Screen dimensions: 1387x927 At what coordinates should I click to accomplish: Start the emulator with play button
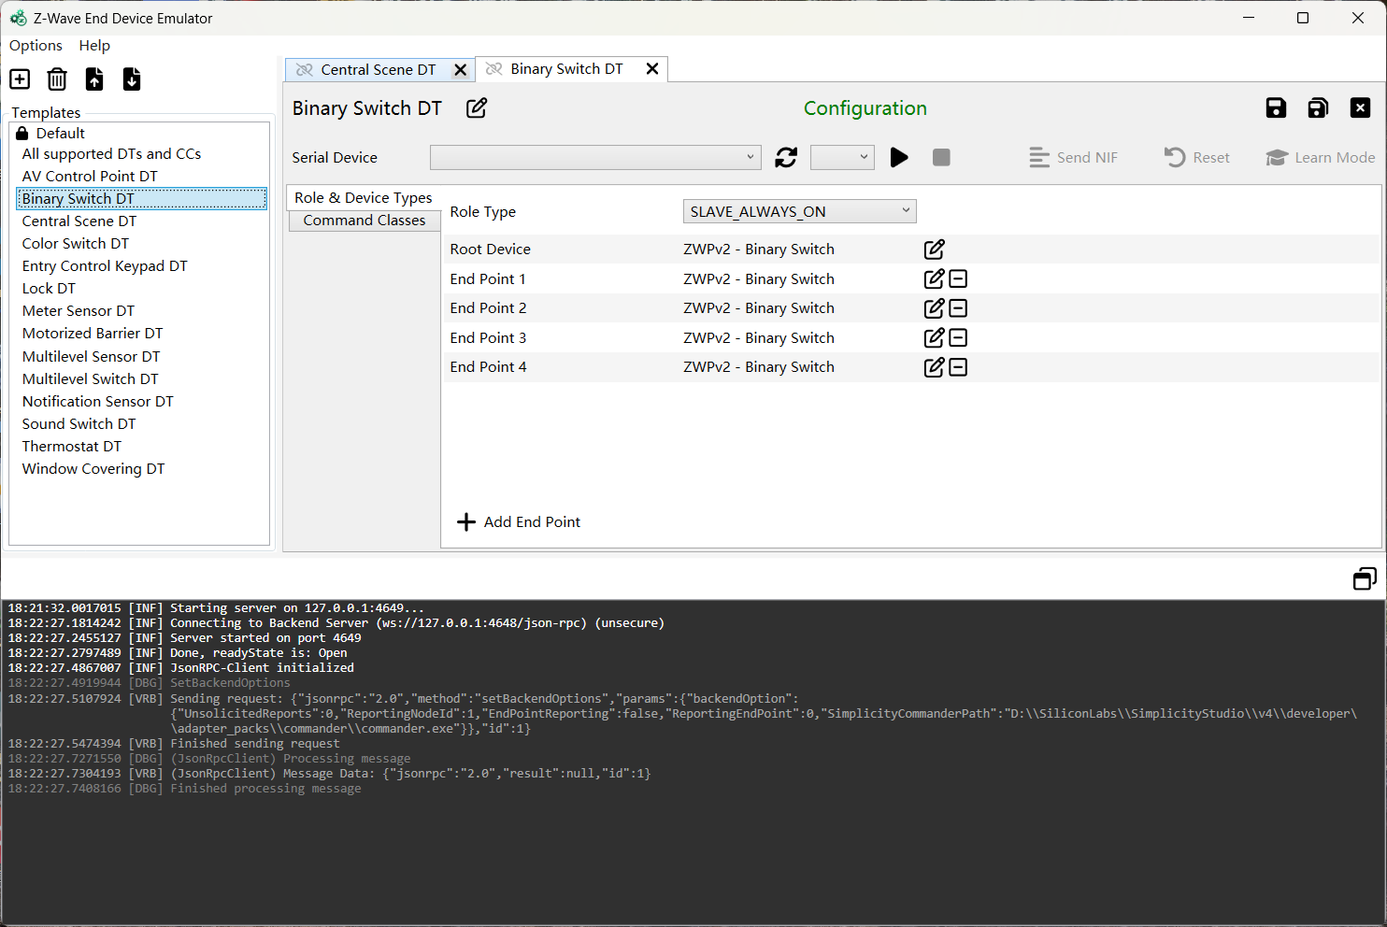[899, 158]
